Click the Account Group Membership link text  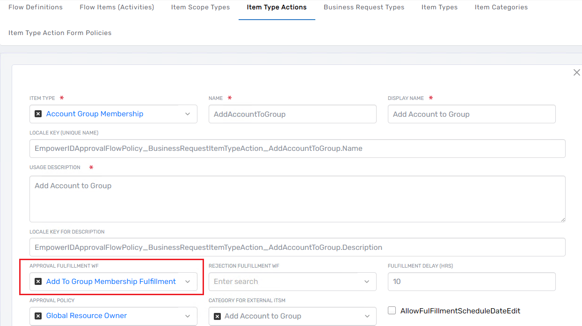[x=95, y=114]
